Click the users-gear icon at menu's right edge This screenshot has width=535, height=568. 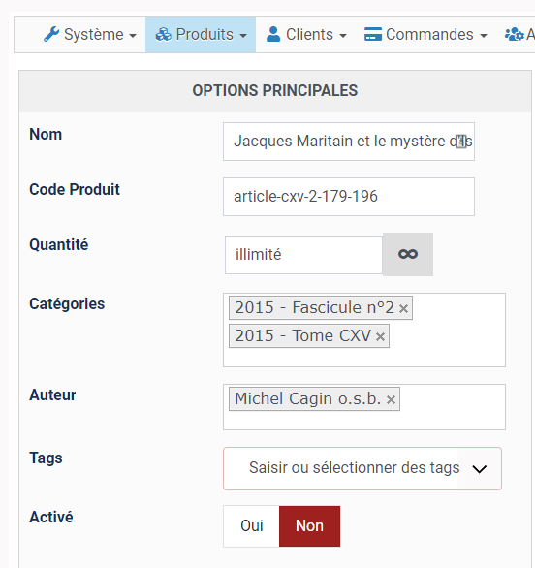pos(515,35)
